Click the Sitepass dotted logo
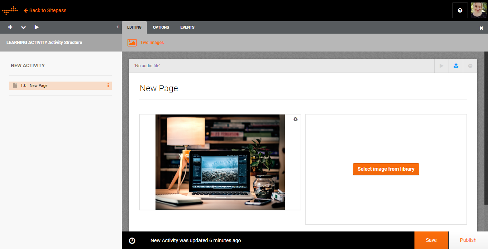The image size is (488, 249). (10, 10)
